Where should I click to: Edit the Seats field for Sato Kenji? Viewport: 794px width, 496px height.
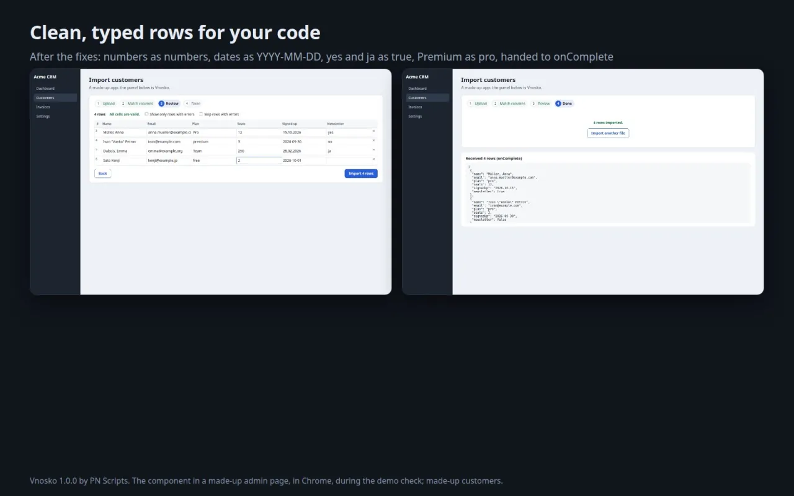click(x=259, y=161)
